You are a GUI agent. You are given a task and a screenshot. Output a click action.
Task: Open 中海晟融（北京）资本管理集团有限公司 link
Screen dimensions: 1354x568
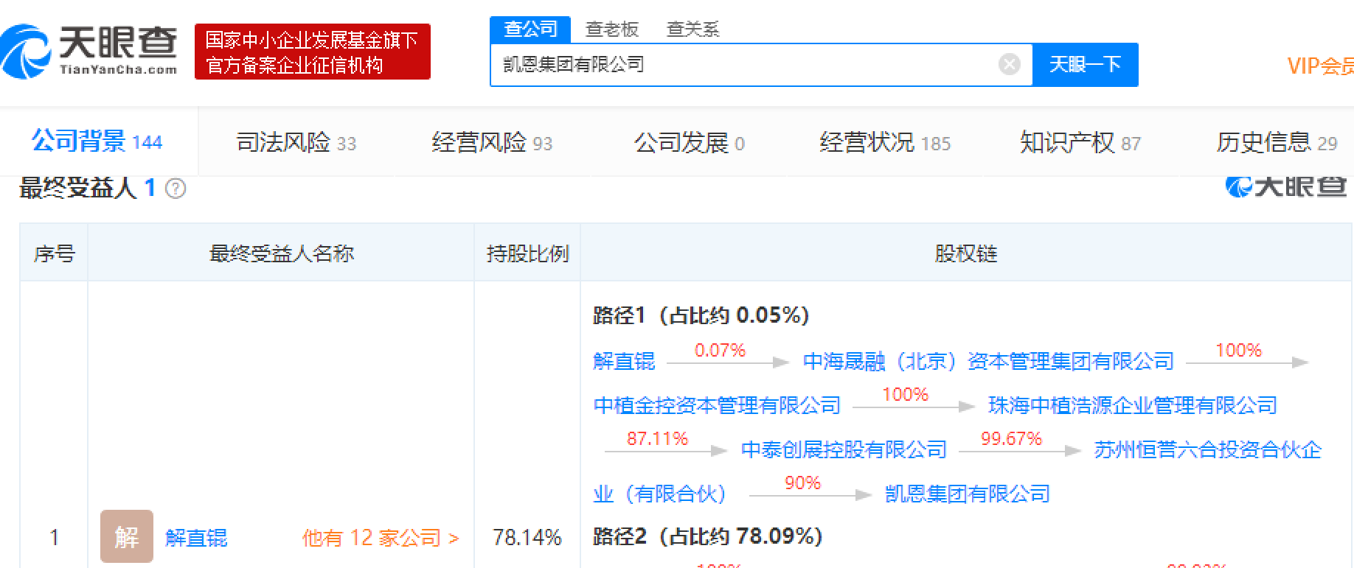click(x=988, y=361)
